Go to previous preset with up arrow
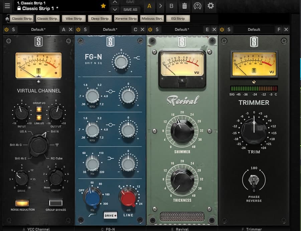Screen dimensions: 301x231 point(115,2)
